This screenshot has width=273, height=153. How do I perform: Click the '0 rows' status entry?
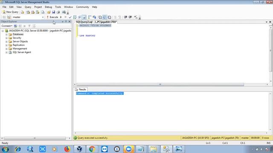coord(265,138)
